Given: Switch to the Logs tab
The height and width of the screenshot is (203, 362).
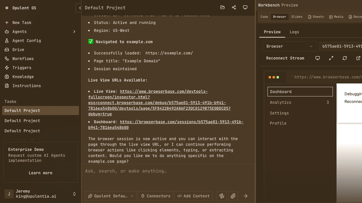Looking at the screenshot, I should [x=294, y=32].
